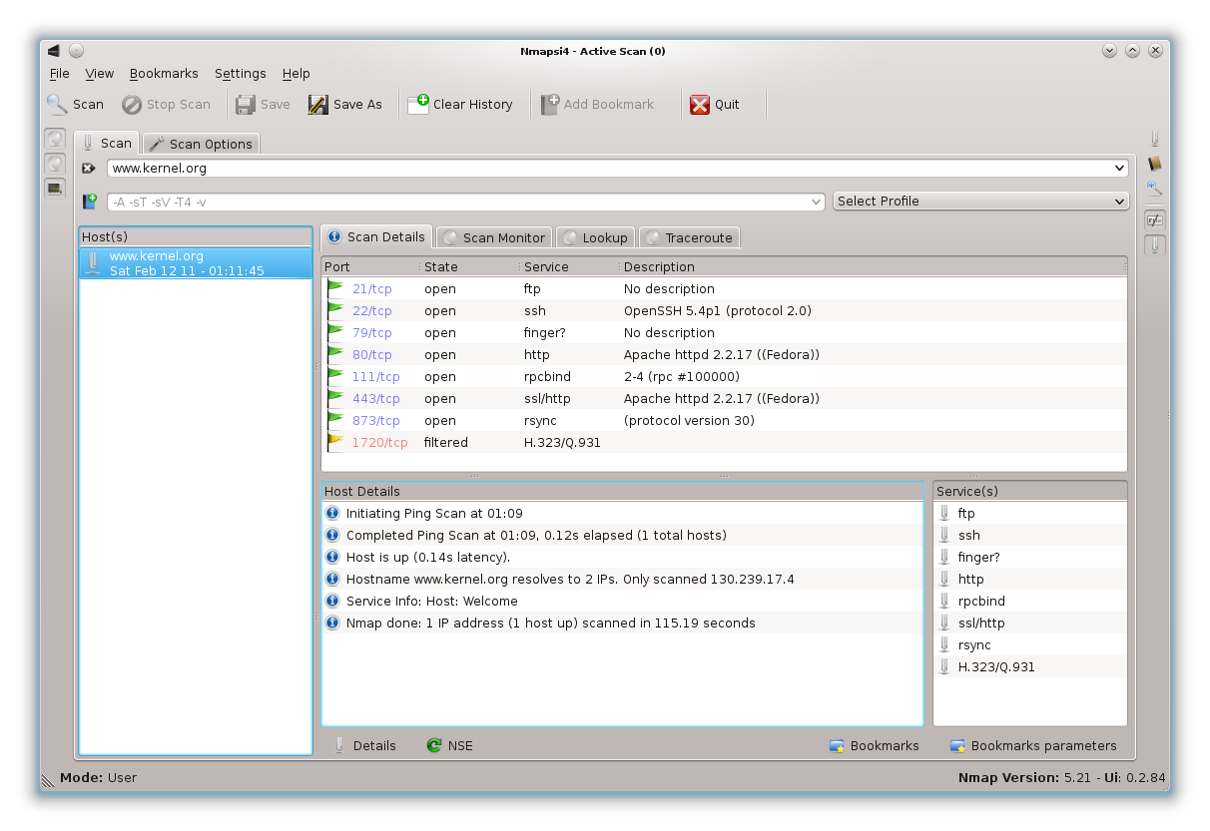1210x831 pixels.
Task: Open the File menu
Action: (60, 74)
